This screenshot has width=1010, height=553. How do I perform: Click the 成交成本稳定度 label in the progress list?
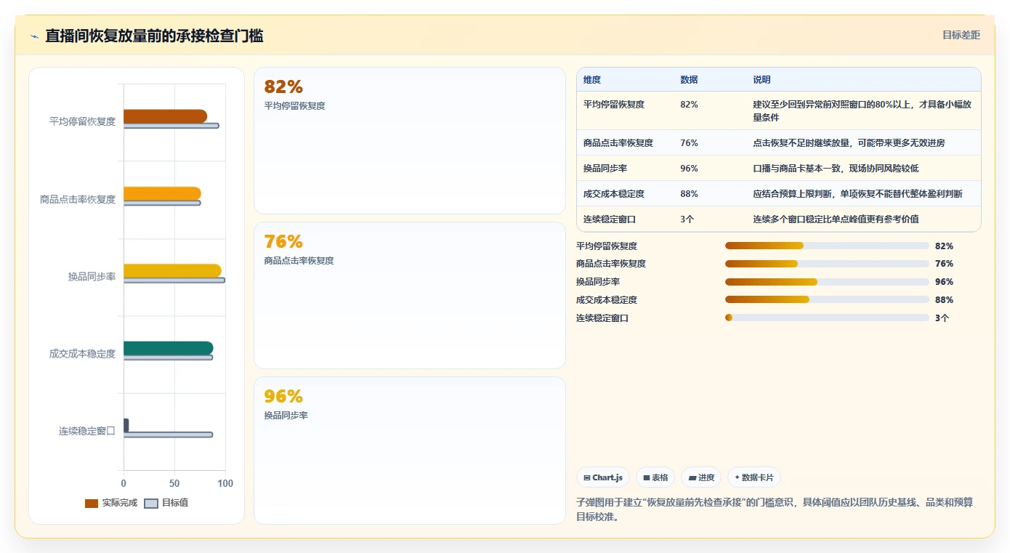[607, 299]
